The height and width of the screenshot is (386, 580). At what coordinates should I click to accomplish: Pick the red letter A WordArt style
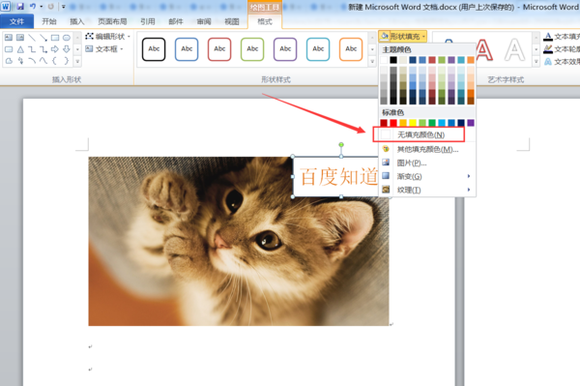click(484, 49)
